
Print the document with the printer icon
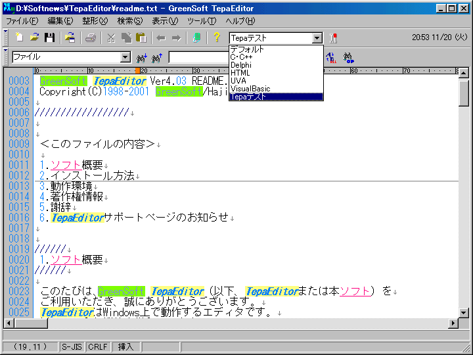tap(91, 37)
